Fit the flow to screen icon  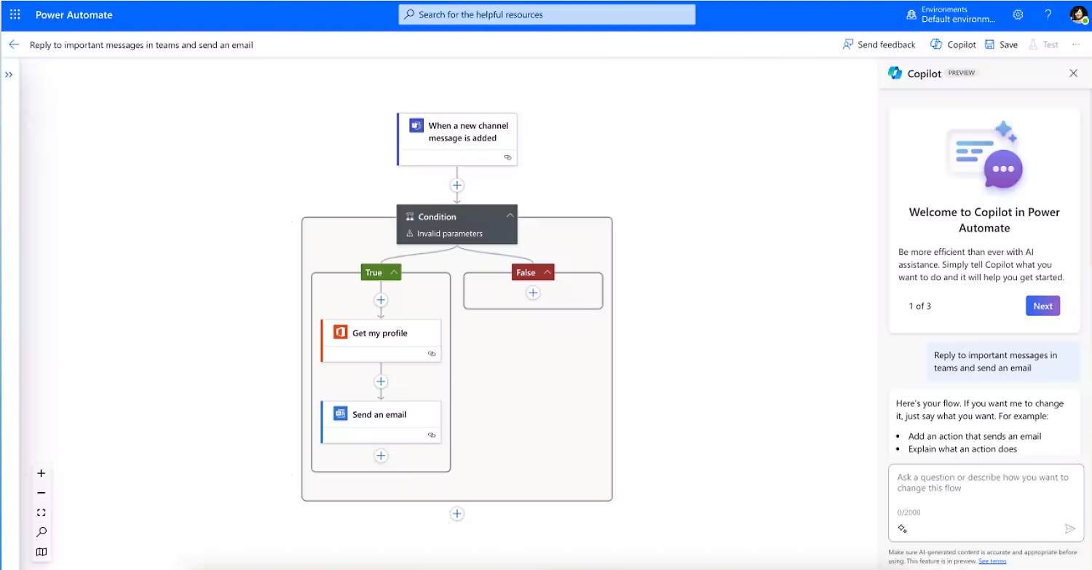coord(41,512)
